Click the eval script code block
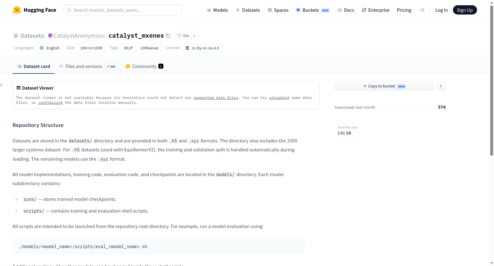This screenshot has width=494, height=266. pos(159,247)
